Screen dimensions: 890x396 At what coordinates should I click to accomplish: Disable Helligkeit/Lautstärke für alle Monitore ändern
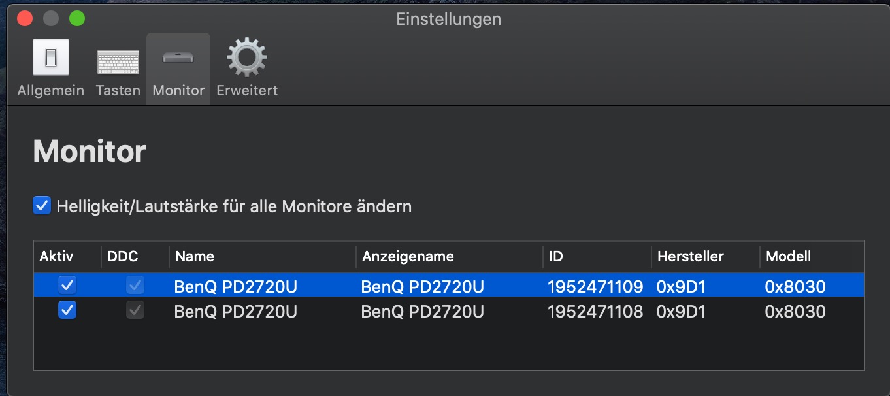point(42,206)
